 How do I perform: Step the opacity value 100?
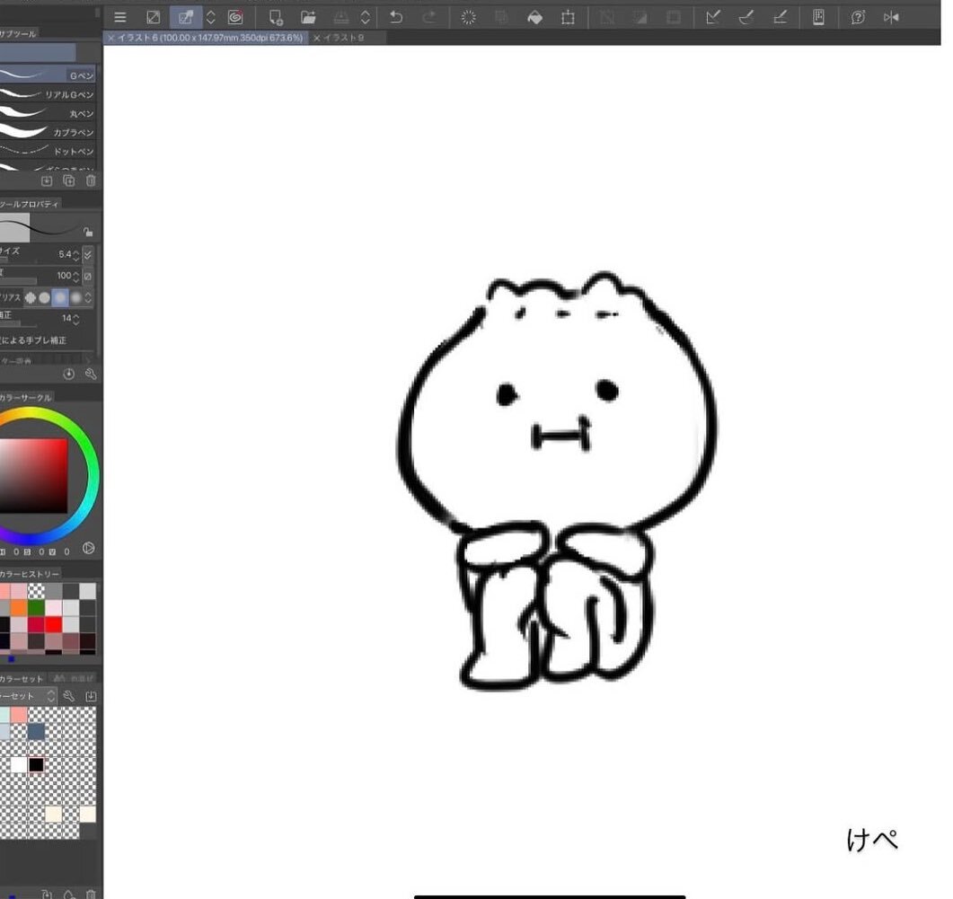[x=76, y=276]
